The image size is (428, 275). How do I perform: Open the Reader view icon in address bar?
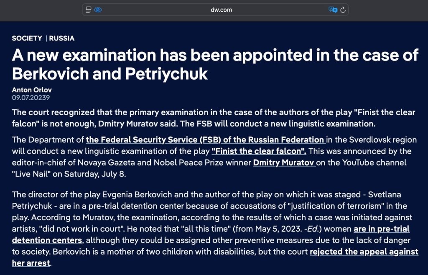point(89,10)
